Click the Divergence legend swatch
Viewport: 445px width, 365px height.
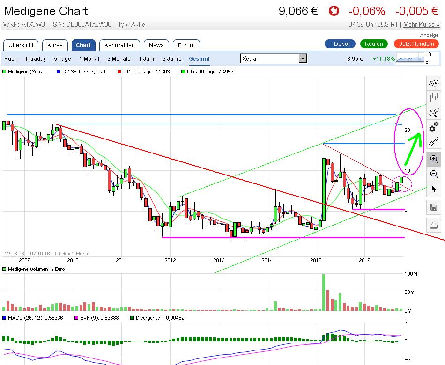point(132,318)
